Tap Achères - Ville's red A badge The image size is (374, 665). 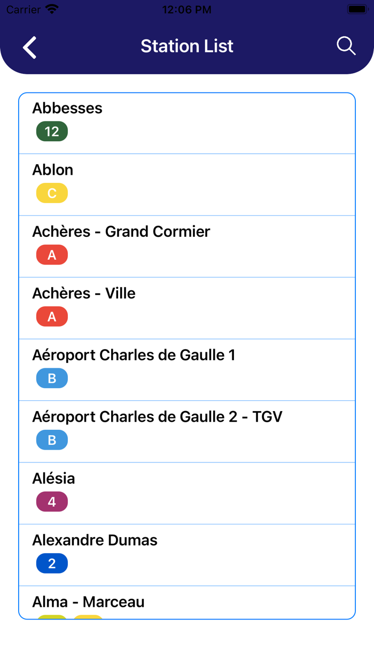pyautogui.click(x=52, y=316)
